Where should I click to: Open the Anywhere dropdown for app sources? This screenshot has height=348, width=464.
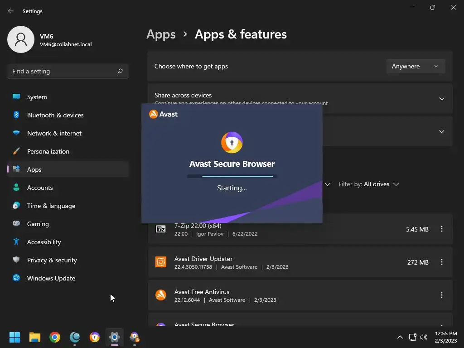tap(416, 66)
